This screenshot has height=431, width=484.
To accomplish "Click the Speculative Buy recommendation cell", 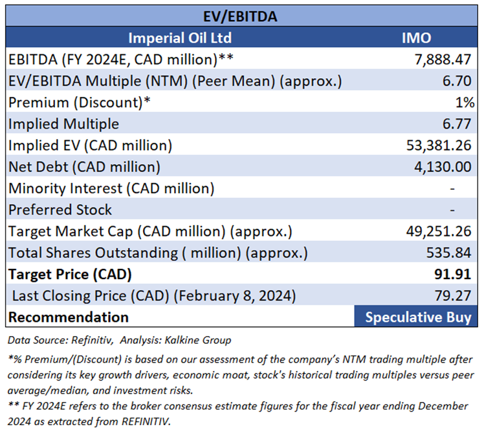I will point(416,317).
